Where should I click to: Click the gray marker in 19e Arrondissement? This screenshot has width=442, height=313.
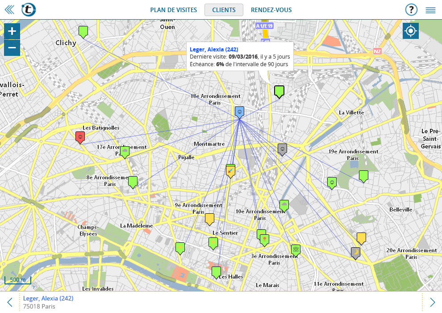pos(282,149)
